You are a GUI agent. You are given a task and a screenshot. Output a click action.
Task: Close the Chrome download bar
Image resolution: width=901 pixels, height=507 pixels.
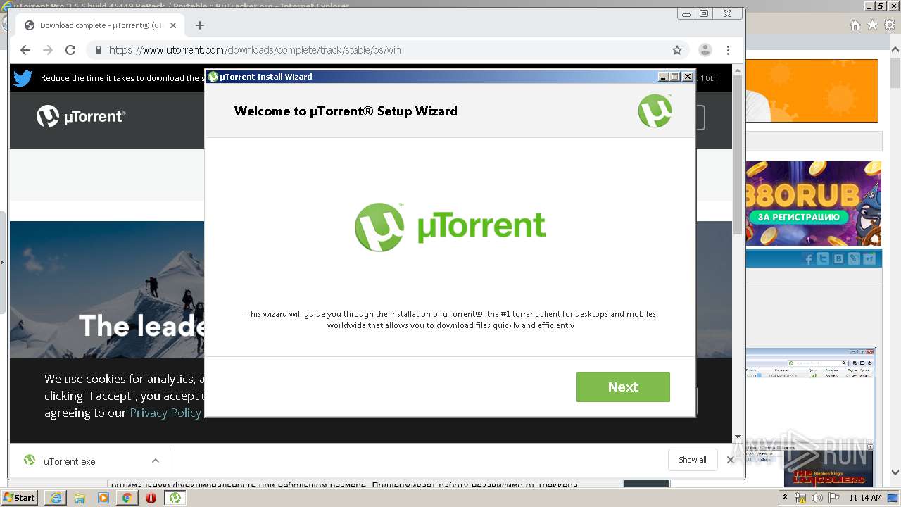(730, 460)
